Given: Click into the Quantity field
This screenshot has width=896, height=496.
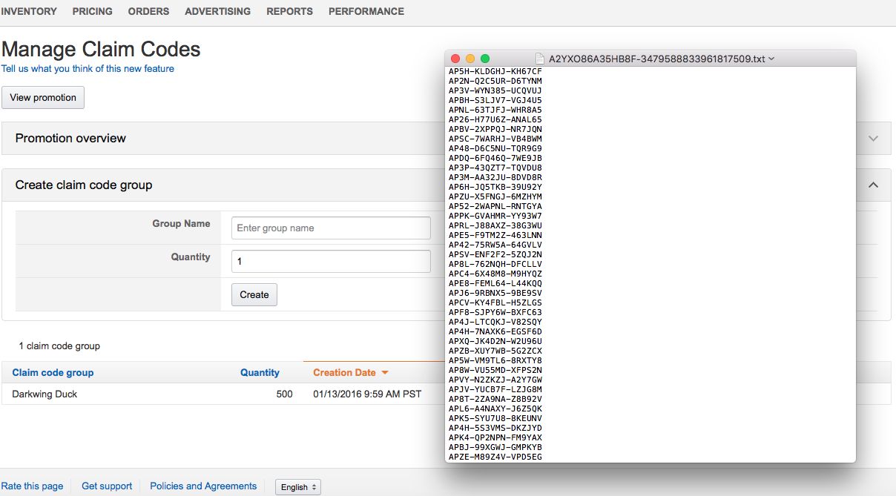Looking at the screenshot, I should click(x=331, y=262).
